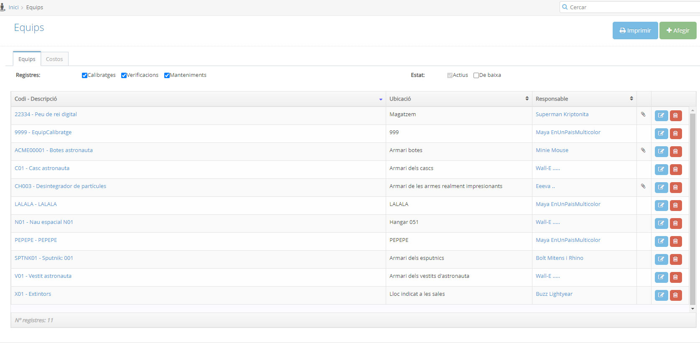Switch to the Equips tab
Viewport: 700px width, 343px height.
[27, 59]
